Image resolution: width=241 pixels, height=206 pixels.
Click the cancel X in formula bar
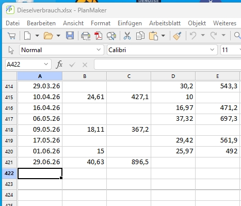pyautogui.click(x=85, y=65)
